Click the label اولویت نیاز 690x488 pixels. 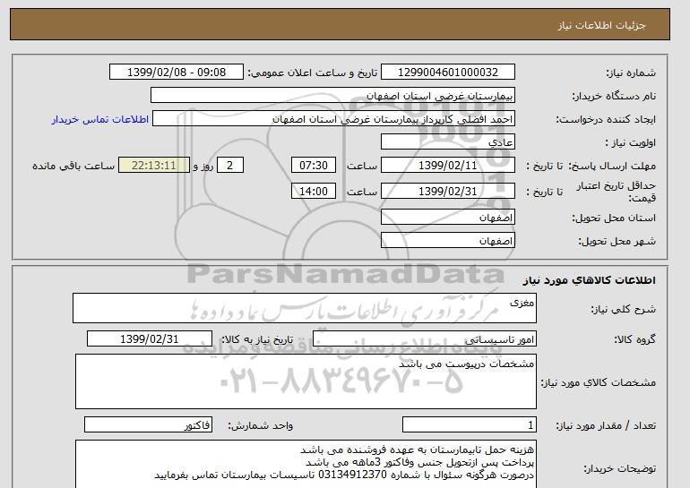point(631,142)
